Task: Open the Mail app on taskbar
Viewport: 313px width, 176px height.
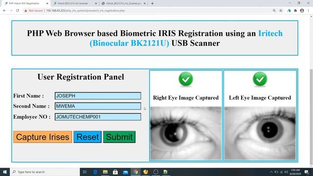Action: (x=126, y=172)
